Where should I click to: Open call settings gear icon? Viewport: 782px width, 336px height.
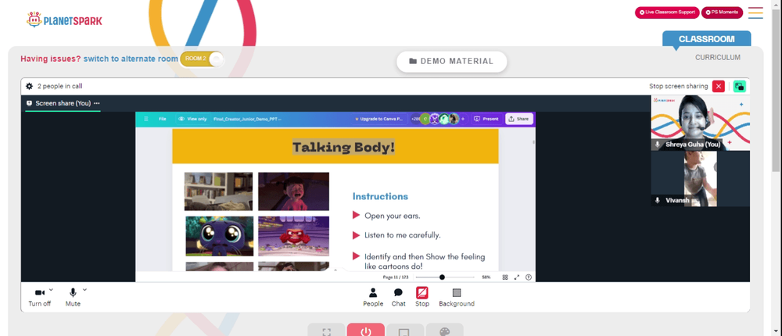pos(30,86)
